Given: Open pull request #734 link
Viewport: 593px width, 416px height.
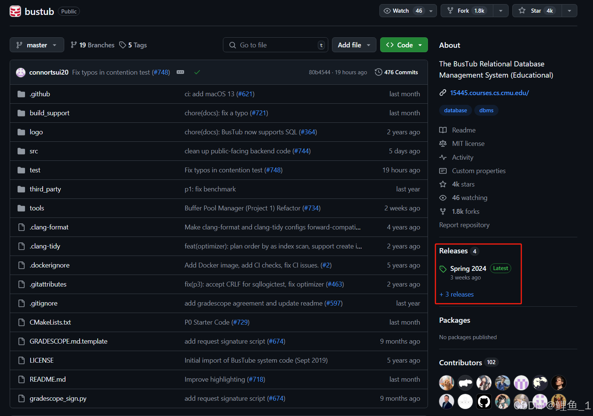Looking at the screenshot, I should click(x=311, y=208).
